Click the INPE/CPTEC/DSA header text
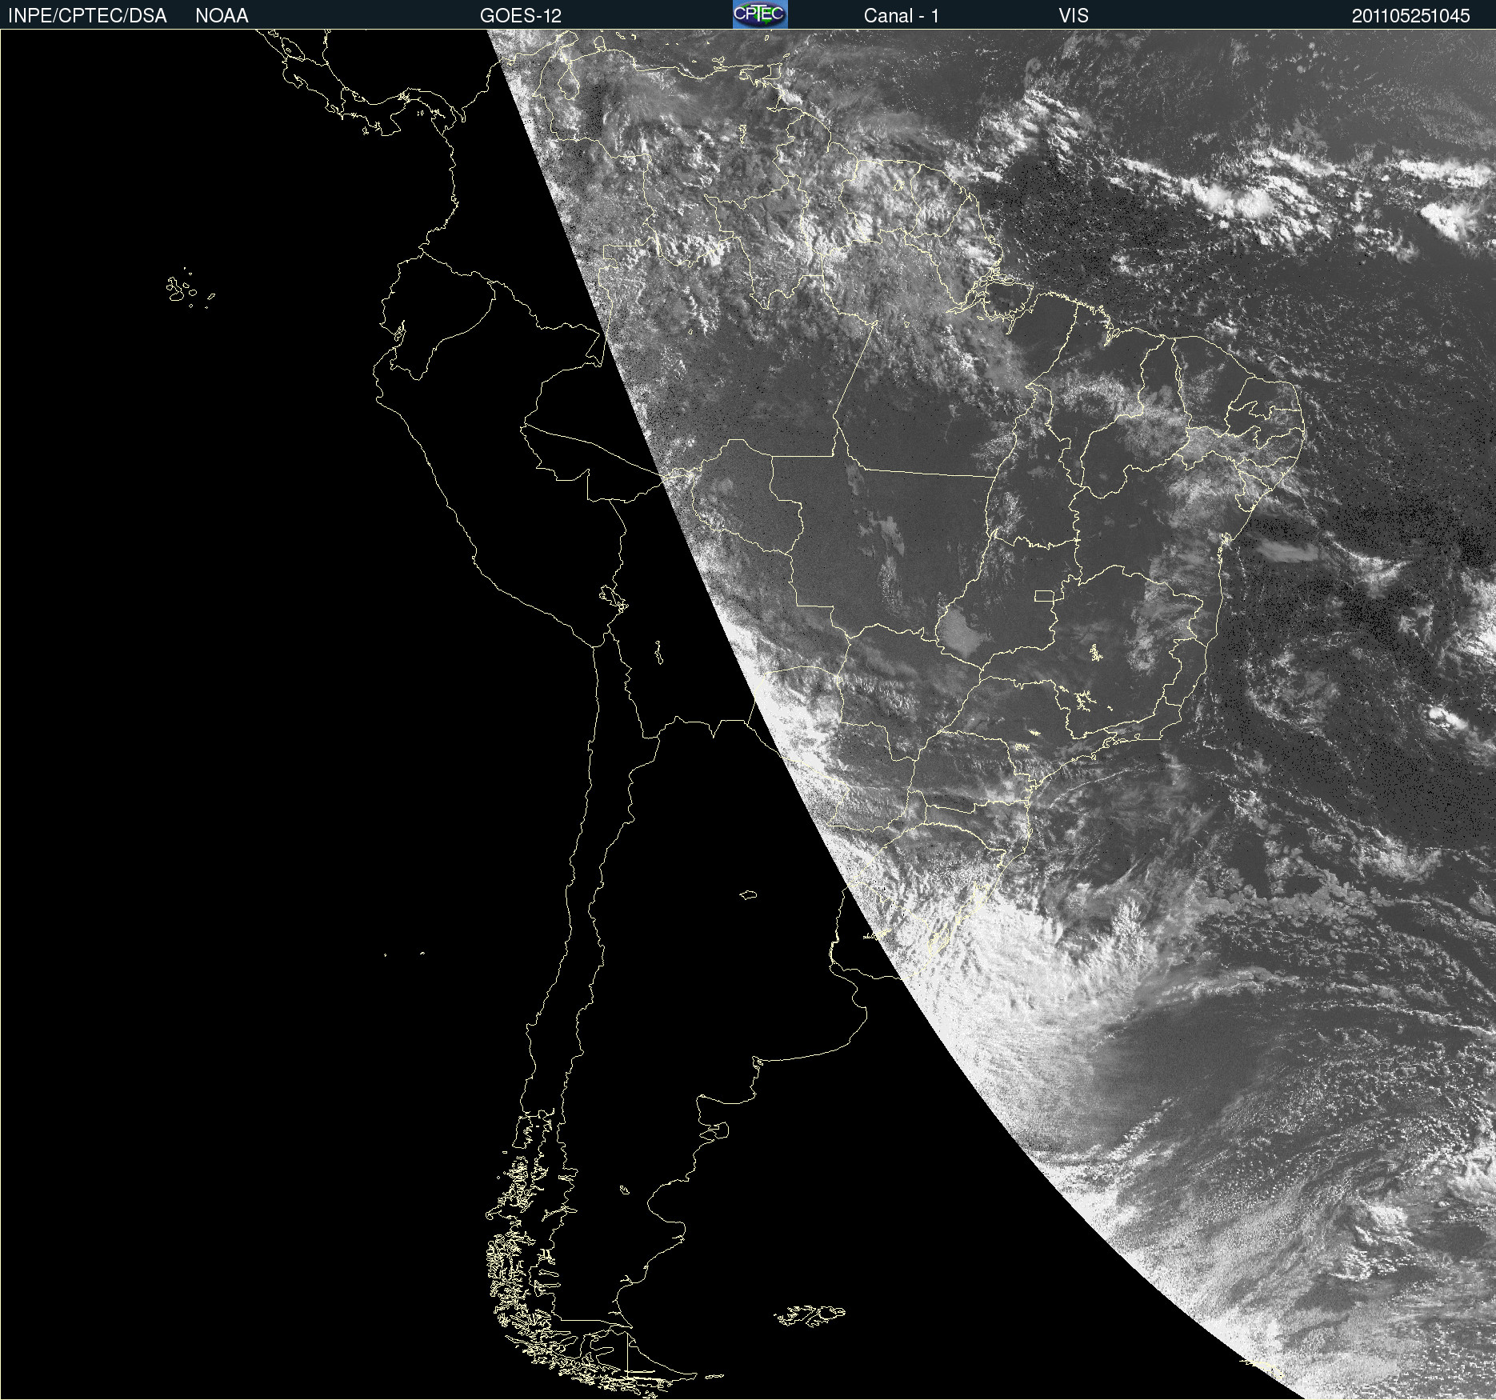 tap(87, 16)
